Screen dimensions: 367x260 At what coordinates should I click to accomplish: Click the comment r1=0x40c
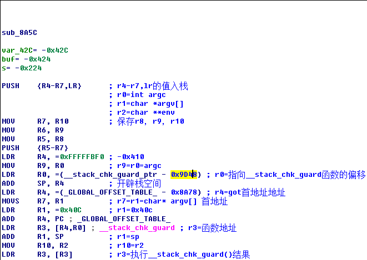tap(135, 210)
